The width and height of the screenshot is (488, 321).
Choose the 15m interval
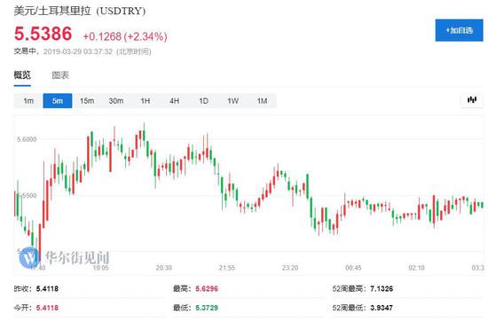tap(87, 101)
